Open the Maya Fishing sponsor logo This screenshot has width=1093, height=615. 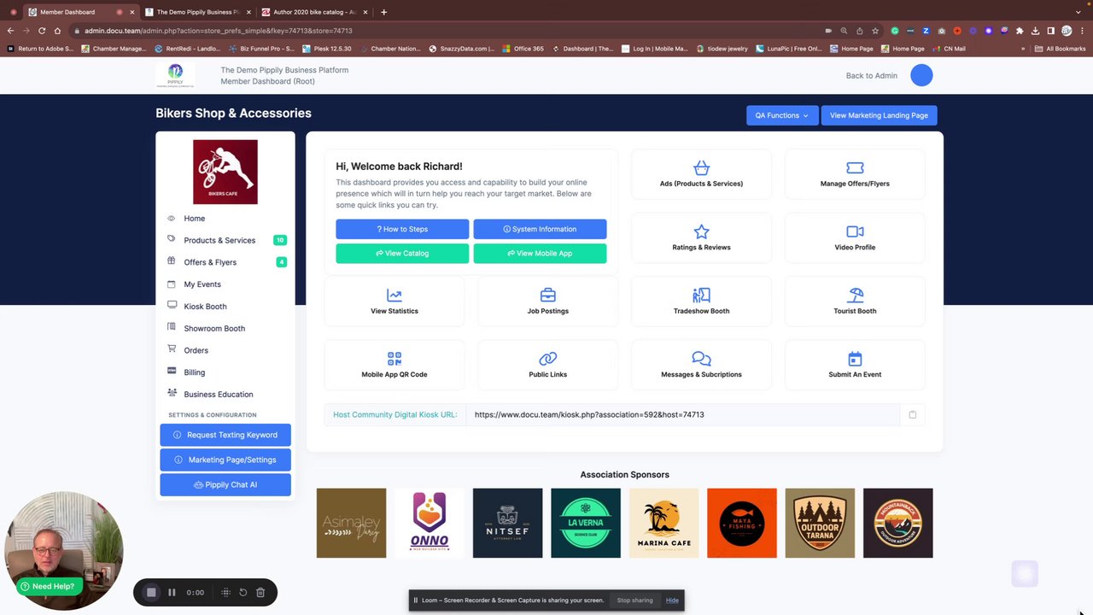tap(742, 524)
